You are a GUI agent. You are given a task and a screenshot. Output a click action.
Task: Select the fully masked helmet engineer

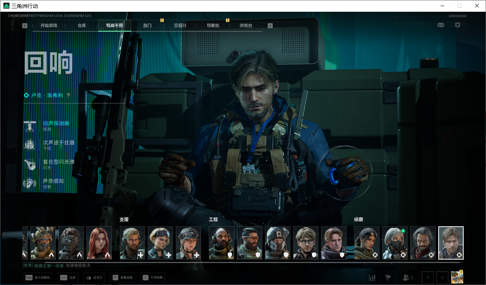[x=277, y=243]
